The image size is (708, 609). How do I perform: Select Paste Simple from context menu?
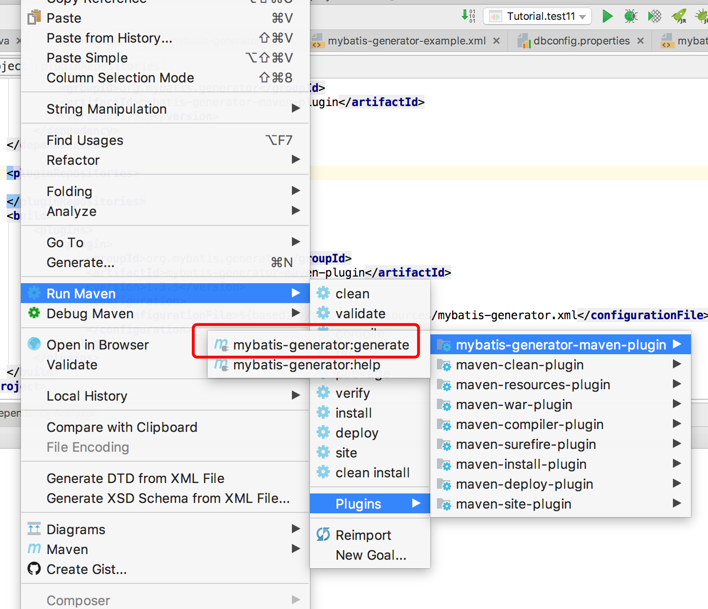pos(165,58)
